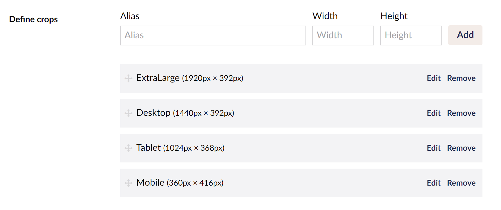Remove the Desktop crop

tap(461, 113)
